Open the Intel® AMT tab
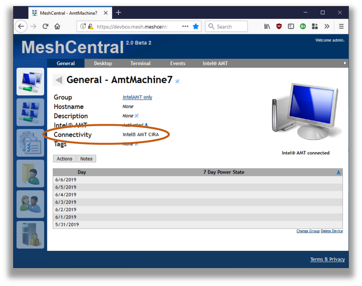The width and height of the screenshot is (362, 286). [x=215, y=63]
